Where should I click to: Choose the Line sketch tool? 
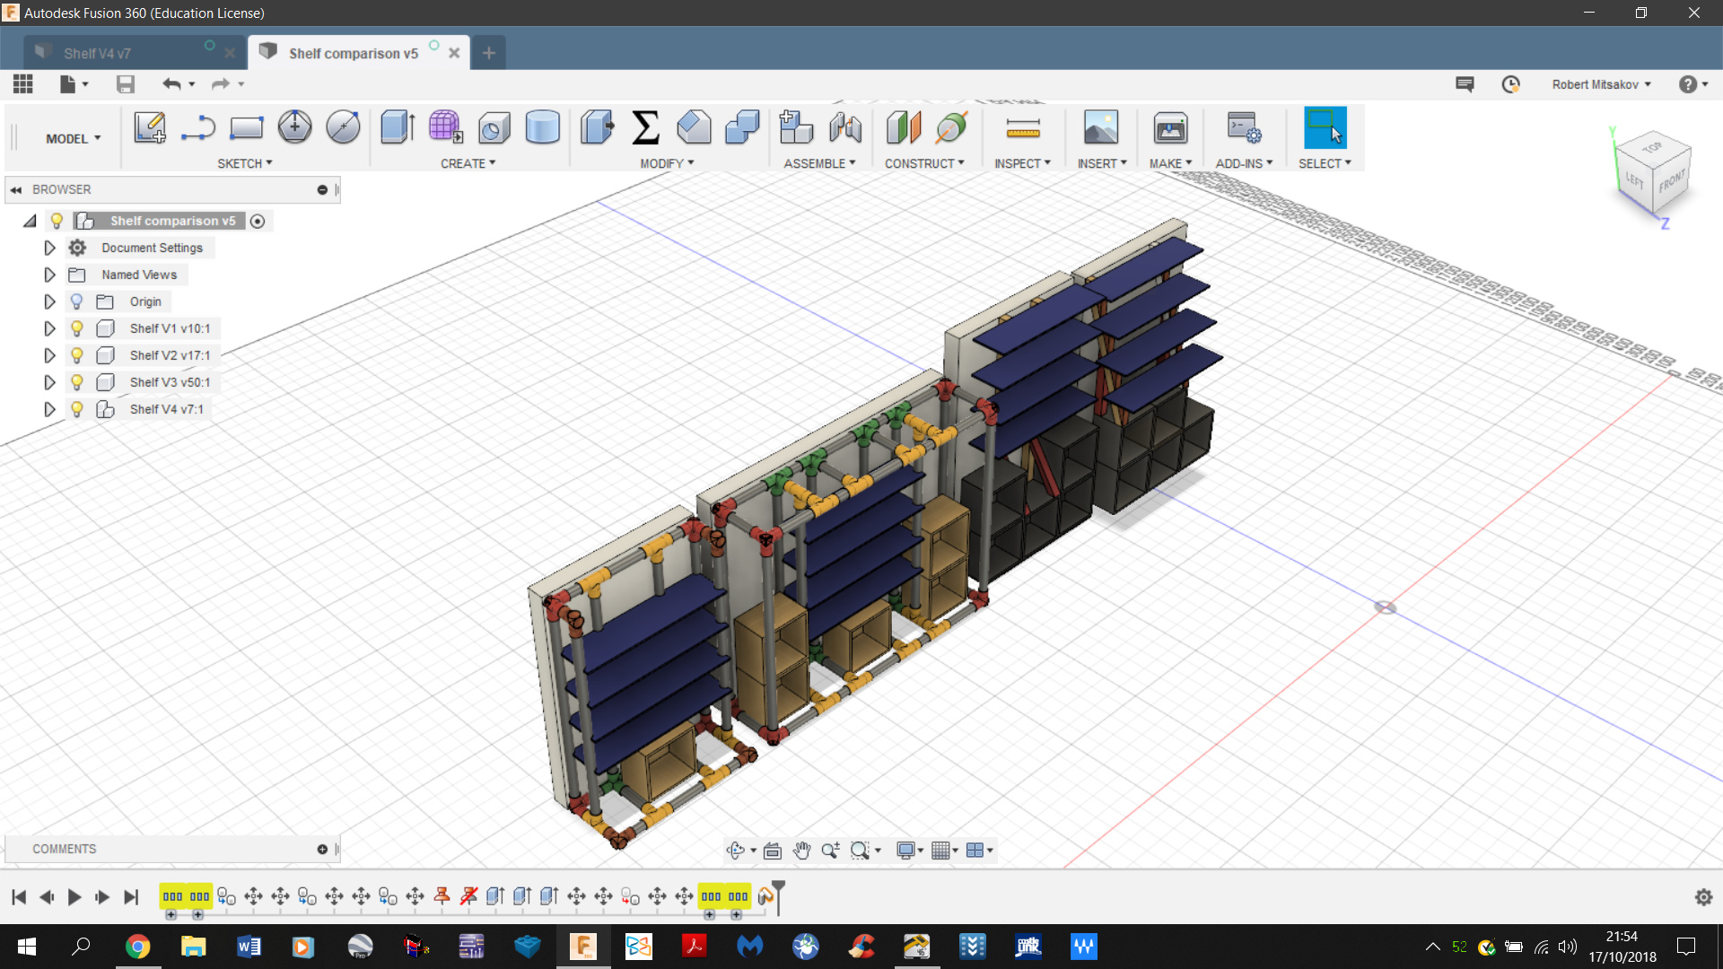[197, 127]
